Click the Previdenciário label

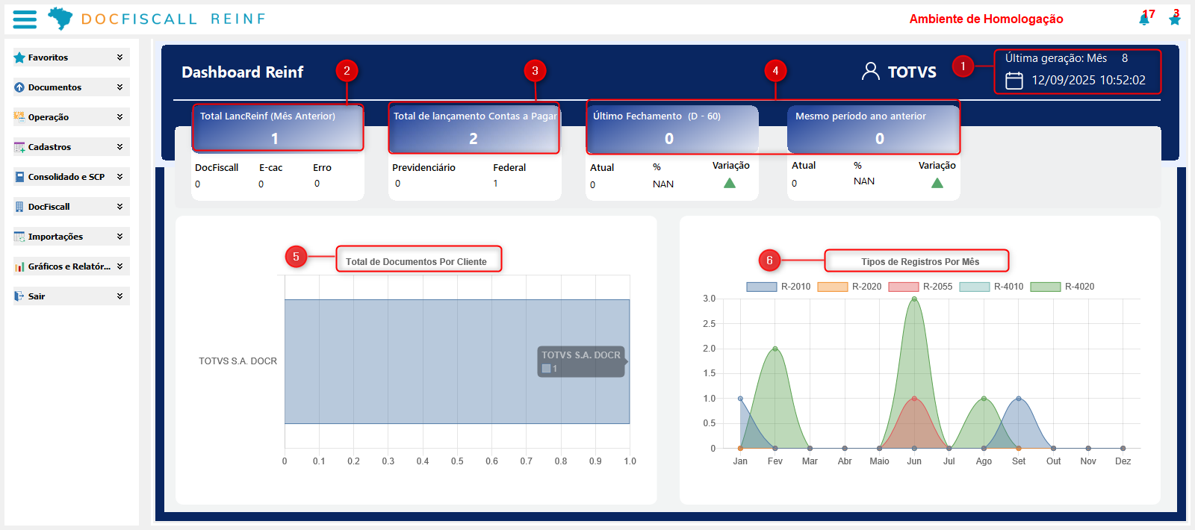pyautogui.click(x=423, y=168)
